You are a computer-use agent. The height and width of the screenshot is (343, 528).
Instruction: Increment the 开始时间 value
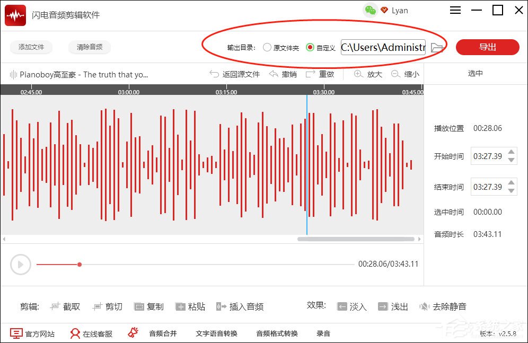coord(511,153)
